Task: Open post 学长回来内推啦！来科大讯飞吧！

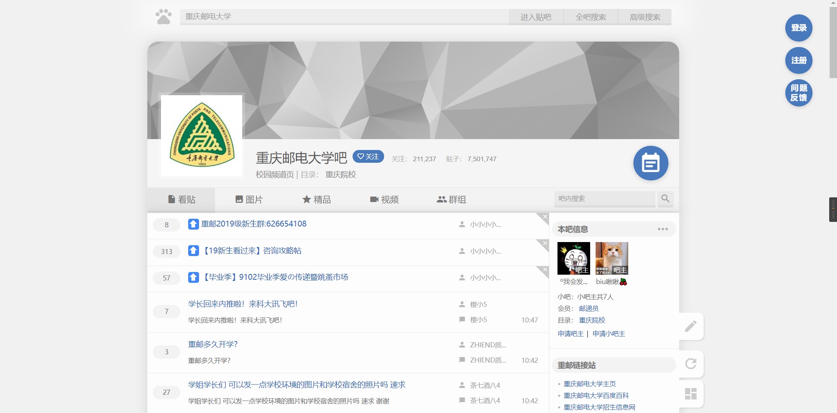Action: pyautogui.click(x=243, y=304)
